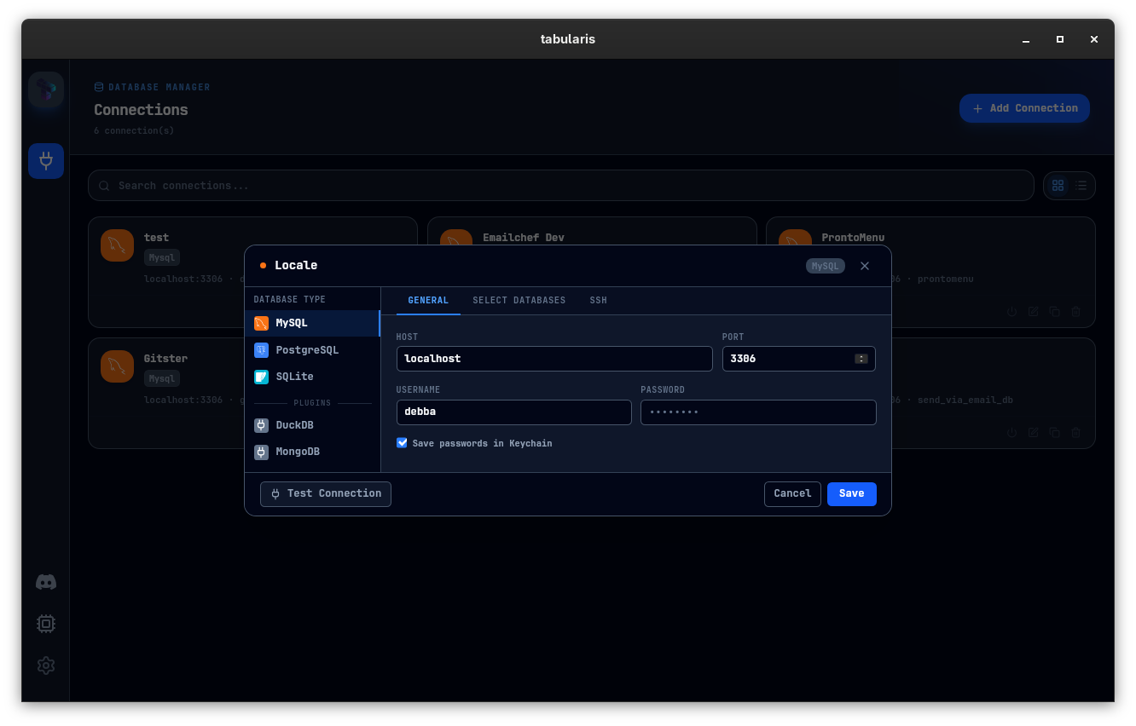Click the Test Connection button
This screenshot has width=1136, height=726.
[325, 493]
